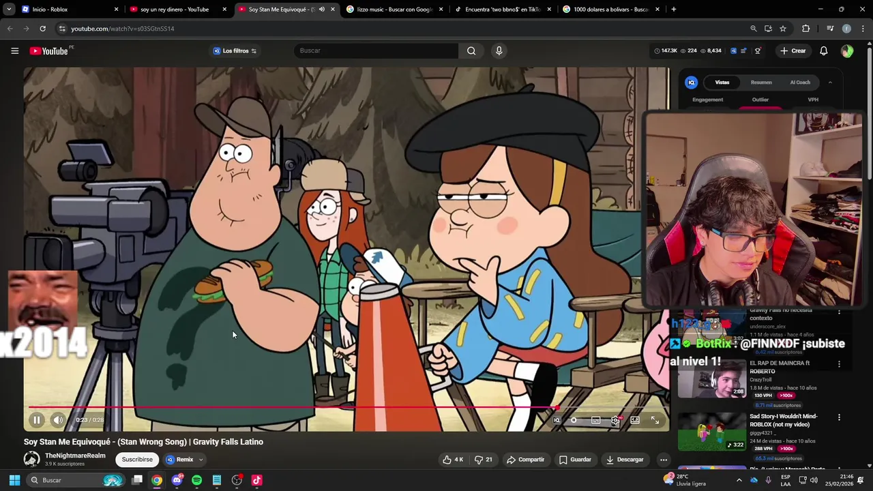Screen dimensions: 873x491
Task: Focus the YouTube Buscar search field
Action: (x=376, y=50)
